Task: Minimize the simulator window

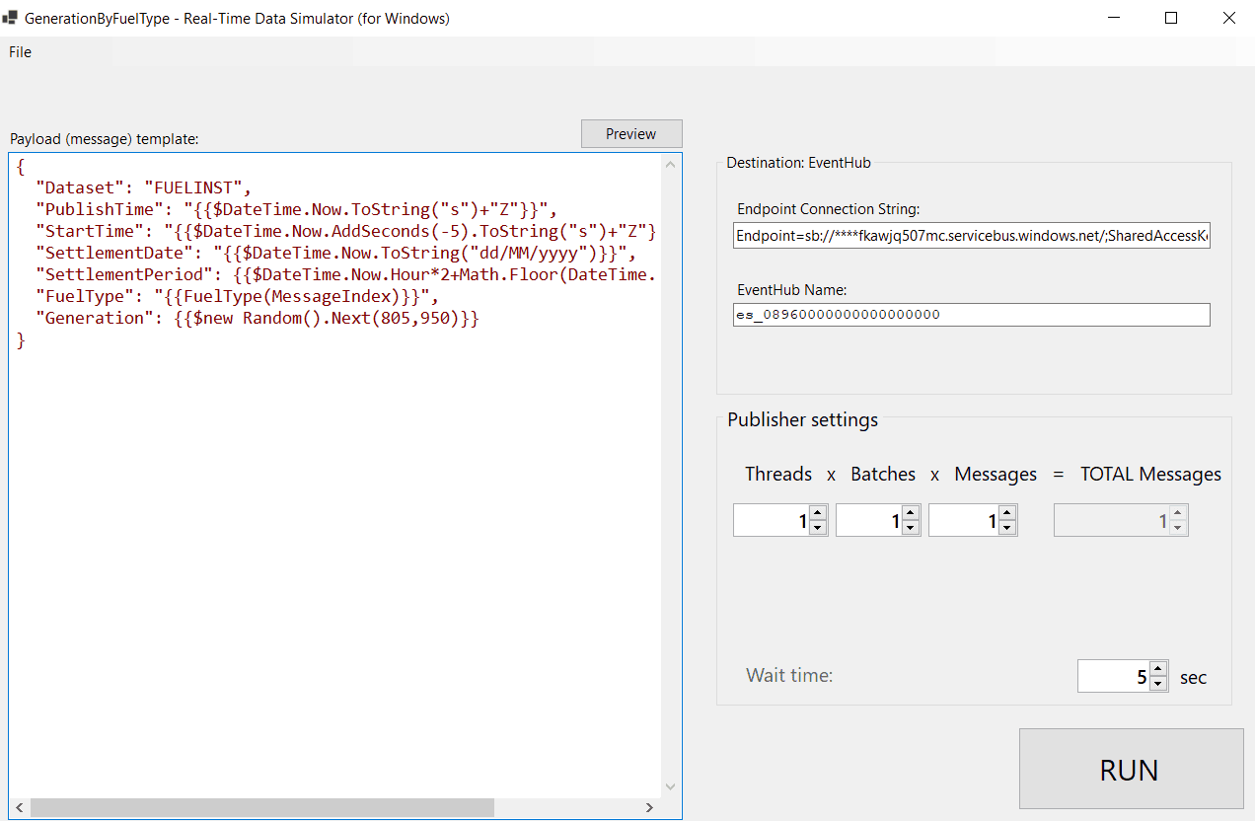Action: point(1114,18)
